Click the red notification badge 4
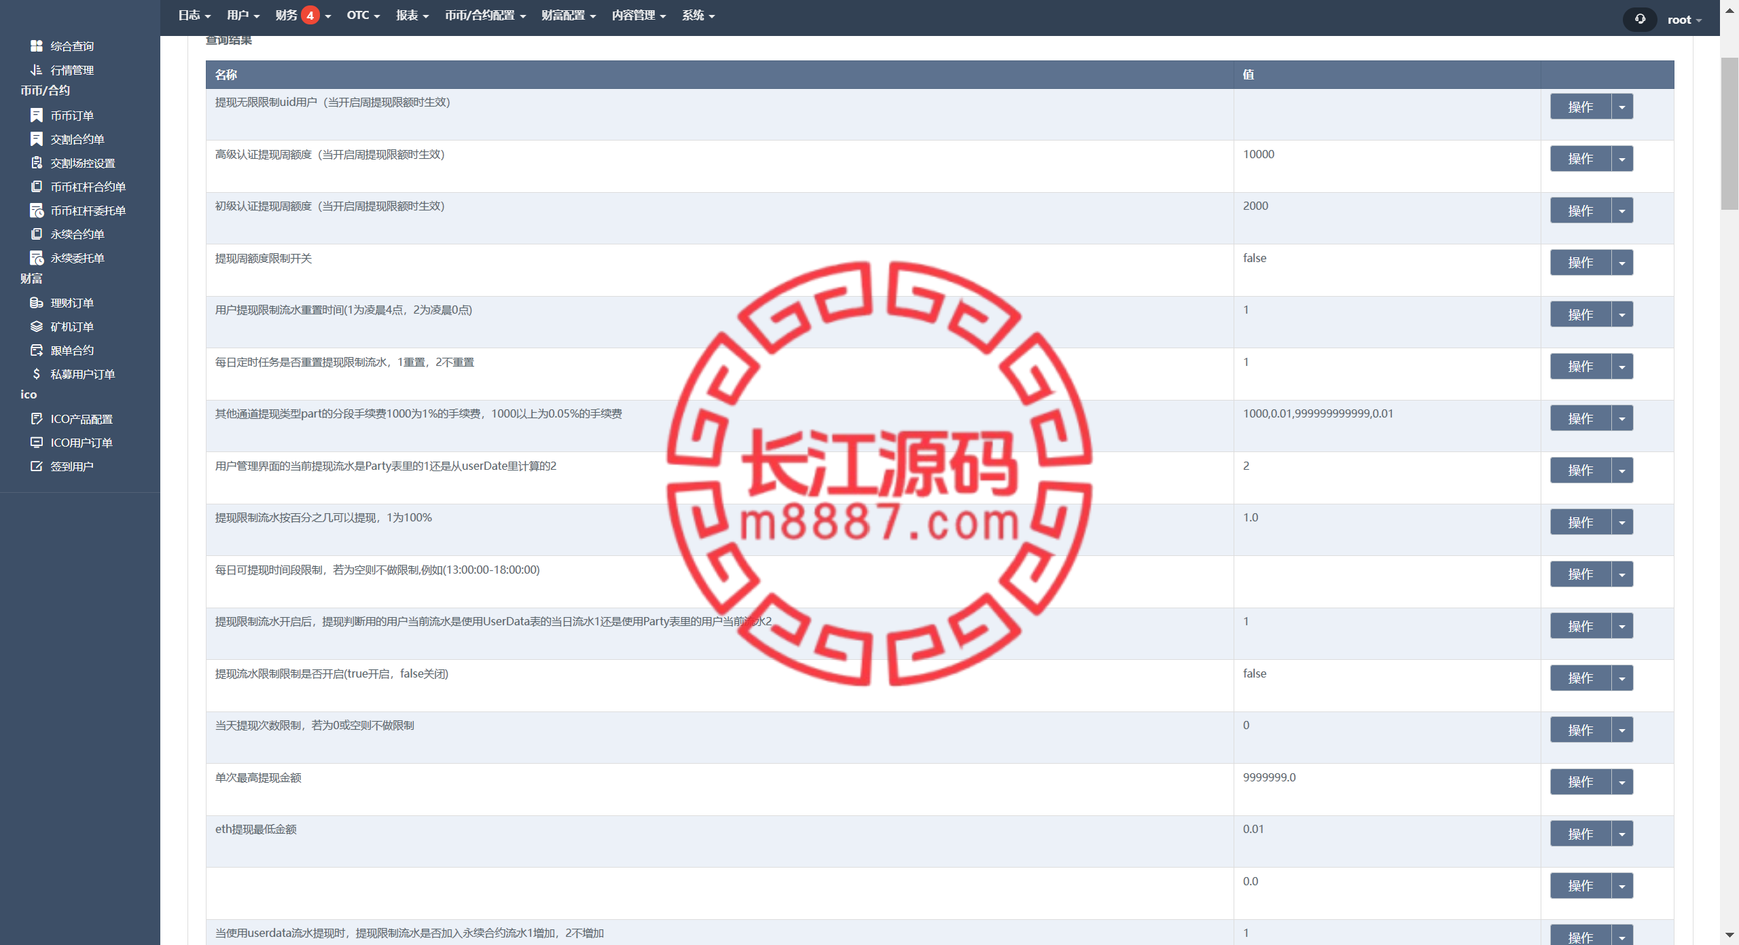The width and height of the screenshot is (1739, 945). point(310,15)
